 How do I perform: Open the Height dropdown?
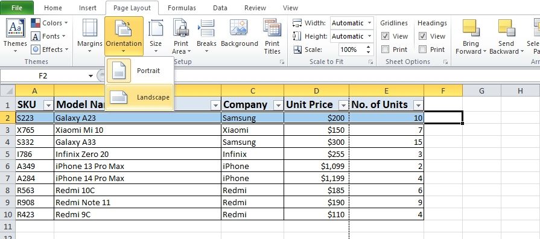click(369, 36)
